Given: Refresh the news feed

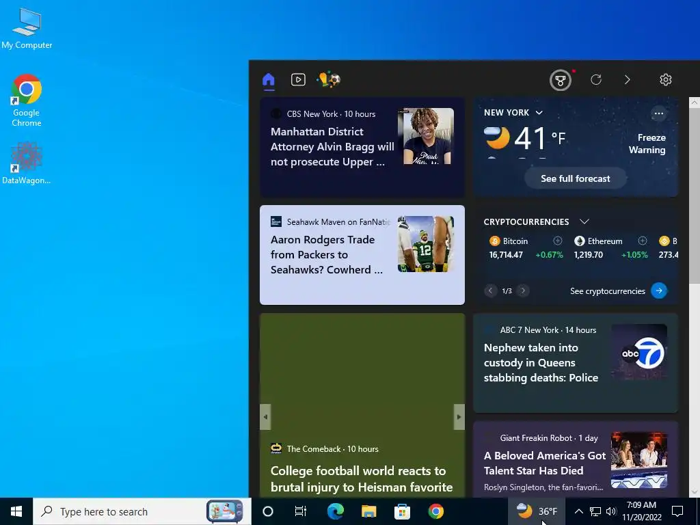Looking at the screenshot, I should [x=596, y=80].
